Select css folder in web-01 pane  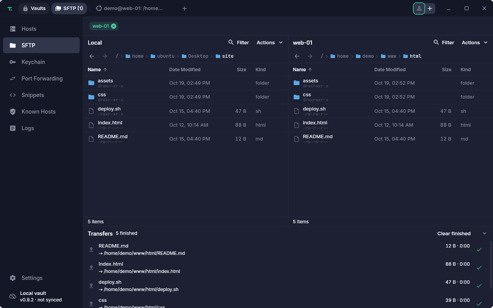tap(391, 97)
